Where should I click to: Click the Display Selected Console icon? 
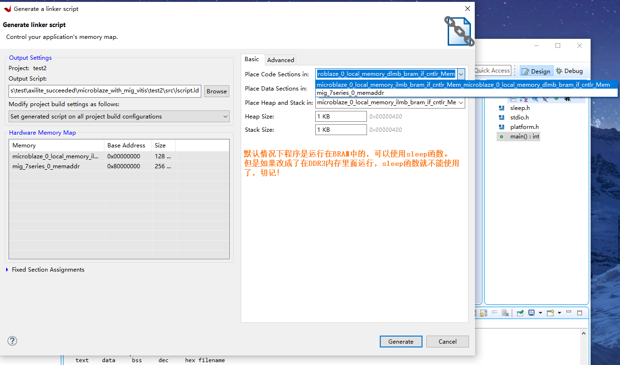[531, 313]
